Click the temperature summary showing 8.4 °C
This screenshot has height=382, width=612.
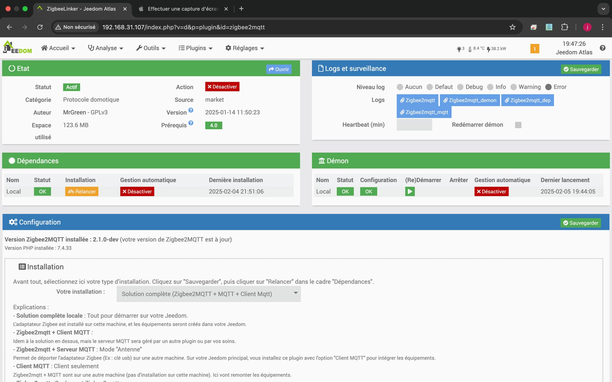476,49
